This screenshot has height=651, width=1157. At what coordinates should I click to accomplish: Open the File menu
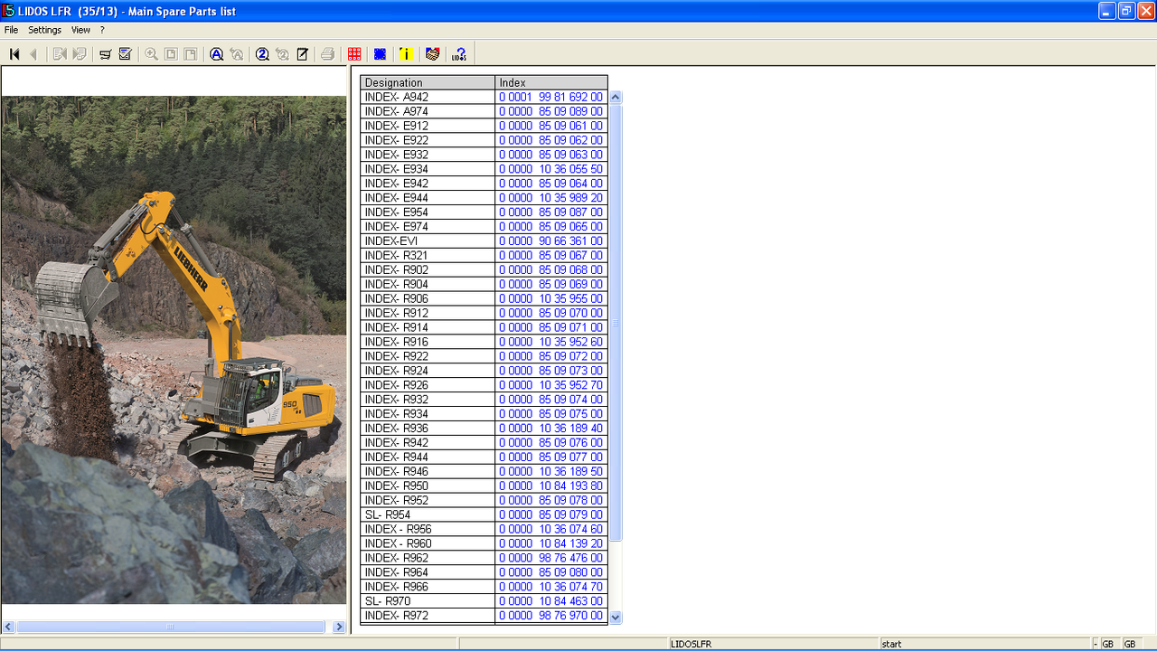click(x=11, y=30)
